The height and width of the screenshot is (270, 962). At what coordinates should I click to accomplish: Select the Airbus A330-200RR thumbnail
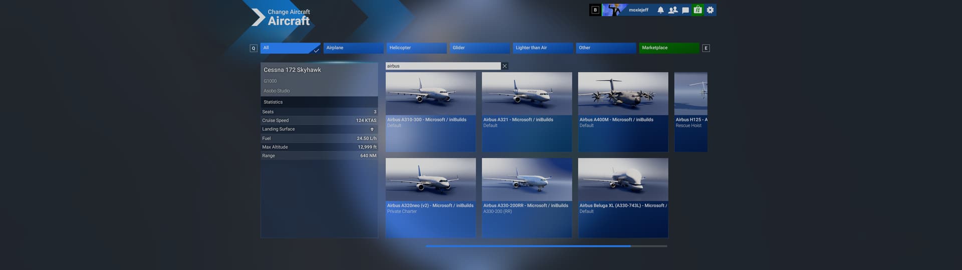tap(527, 180)
